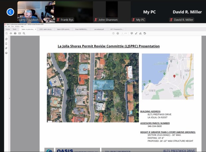The image size is (206, 152).
Task: Switch to the Tools tab
Action: pos(15,29)
